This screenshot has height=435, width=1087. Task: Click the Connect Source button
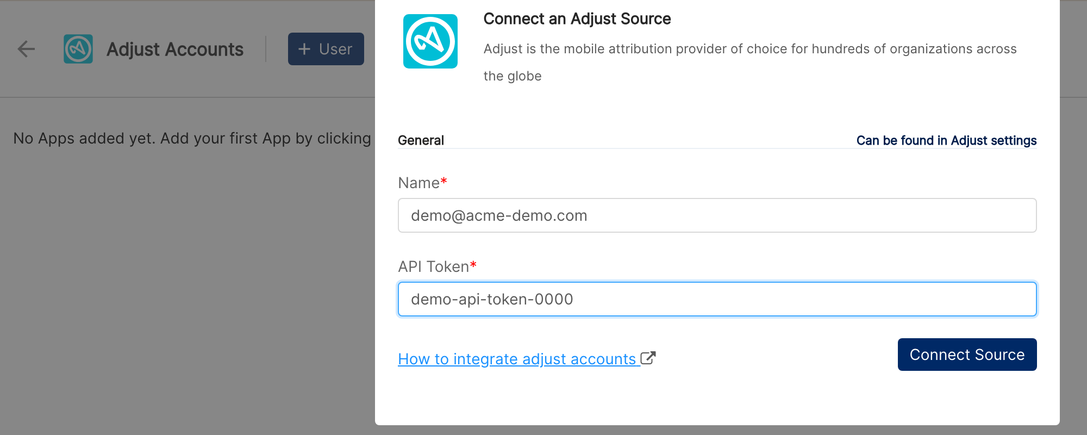[967, 355]
